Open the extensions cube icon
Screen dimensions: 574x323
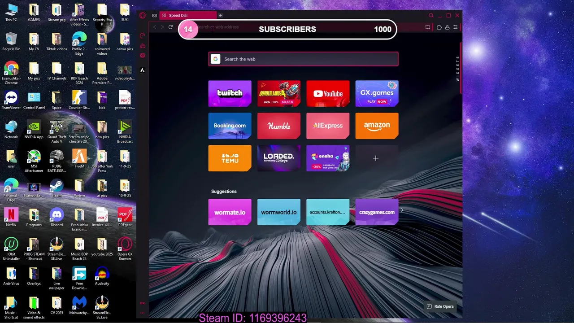point(439,27)
